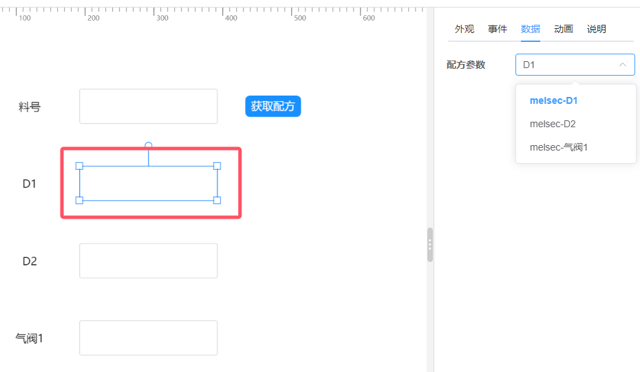Click the 获取配方 button
640x372 pixels.
coord(273,106)
